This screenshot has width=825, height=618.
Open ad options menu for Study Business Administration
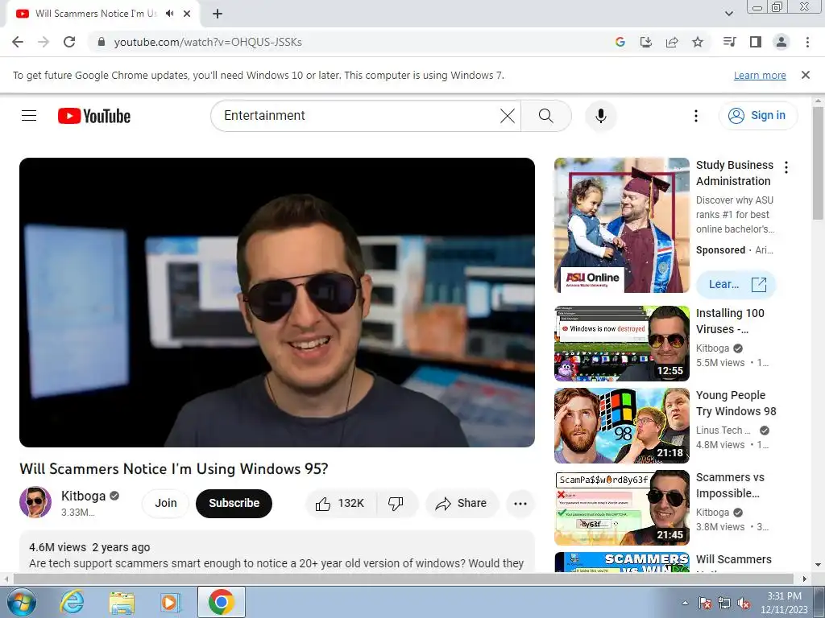[786, 167]
